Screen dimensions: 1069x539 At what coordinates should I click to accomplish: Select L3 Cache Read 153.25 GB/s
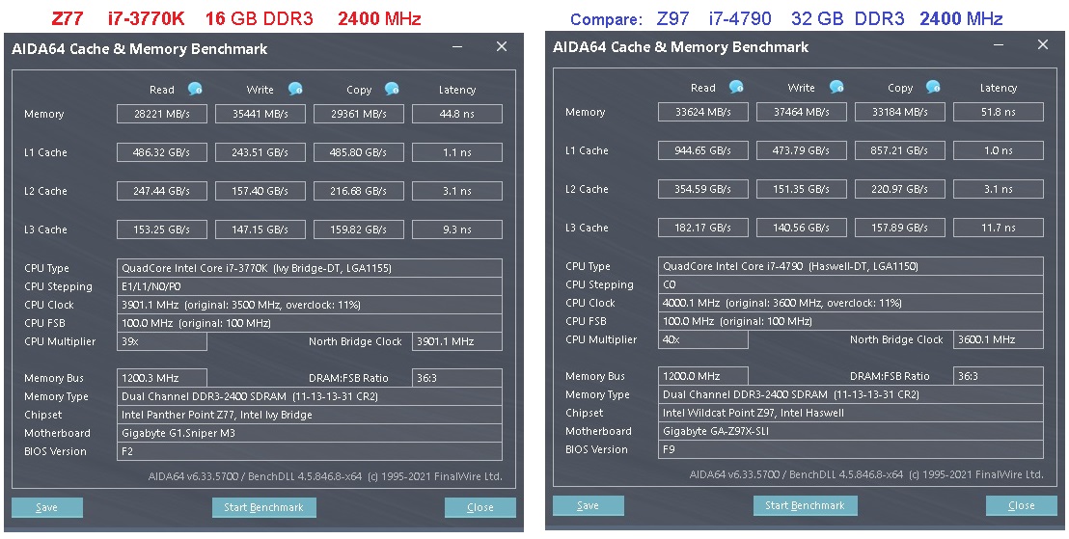(x=162, y=229)
